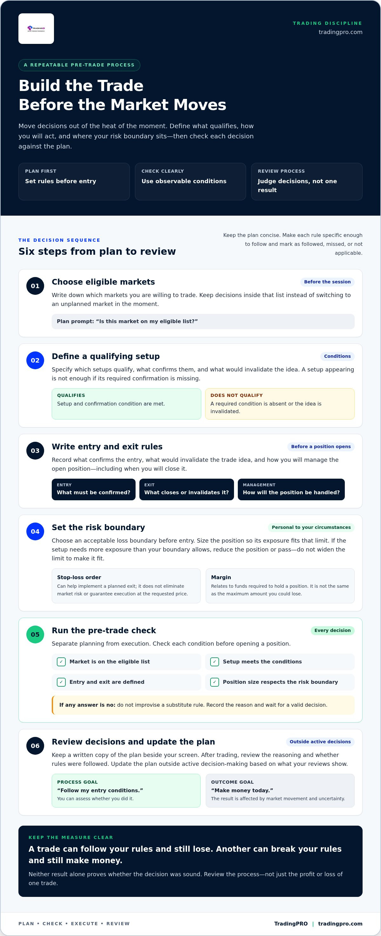Click the TradingPRO logo thumbnail
This screenshot has height=936, width=381.
(36, 29)
